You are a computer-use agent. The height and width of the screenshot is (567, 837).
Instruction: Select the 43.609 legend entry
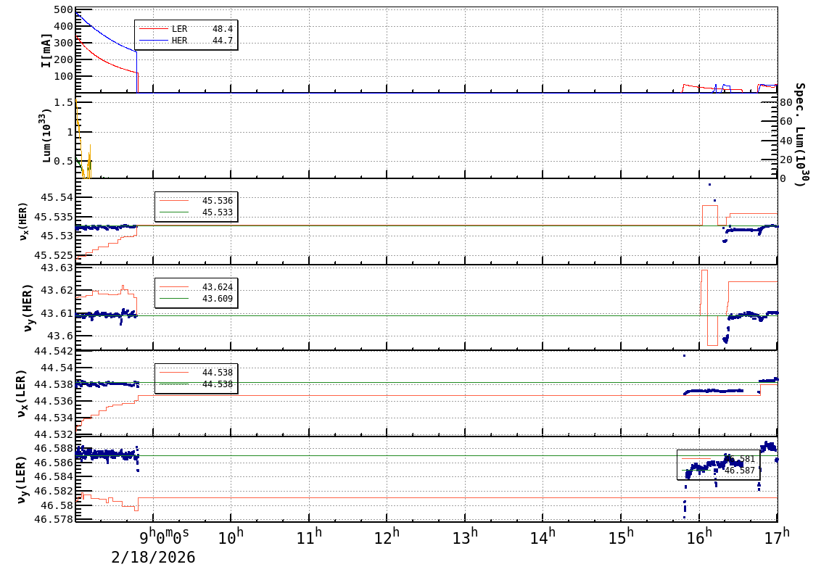pyautogui.click(x=196, y=299)
